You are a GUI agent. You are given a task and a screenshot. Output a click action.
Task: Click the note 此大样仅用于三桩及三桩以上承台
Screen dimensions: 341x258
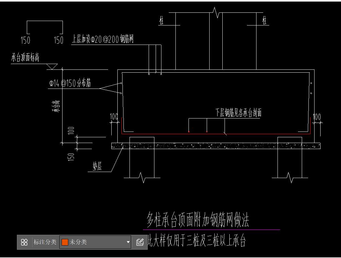click(196, 240)
